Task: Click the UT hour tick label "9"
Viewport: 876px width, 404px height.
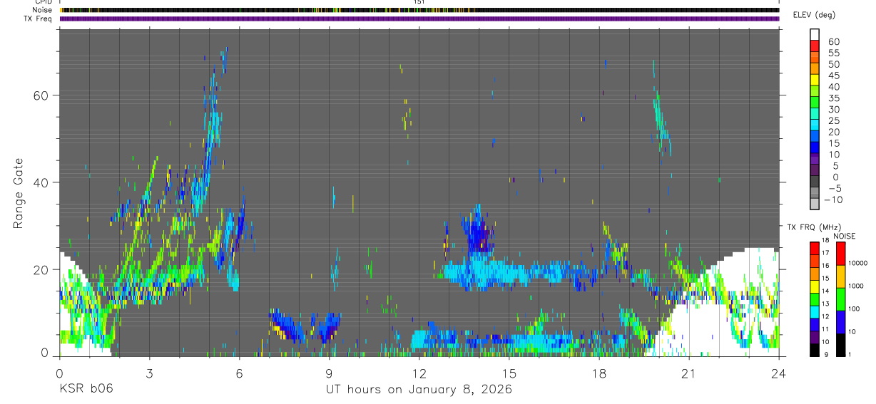Action: [x=329, y=373]
